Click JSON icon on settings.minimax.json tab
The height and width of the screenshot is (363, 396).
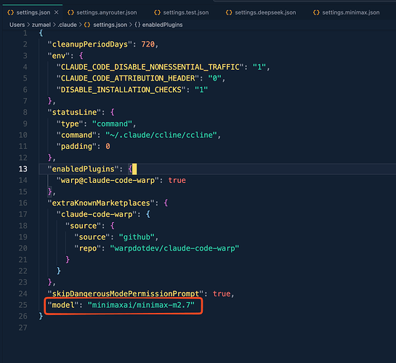[x=316, y=12]
